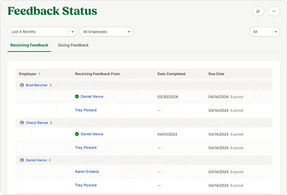Viewport: 287px width, 195px height.
Task: Switch to the Giving Feedback tab
Action: (73, 45)
